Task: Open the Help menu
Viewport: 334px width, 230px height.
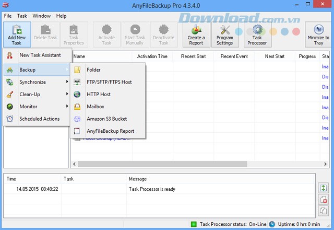Action: pyautogui.click(x=62, y=16)
